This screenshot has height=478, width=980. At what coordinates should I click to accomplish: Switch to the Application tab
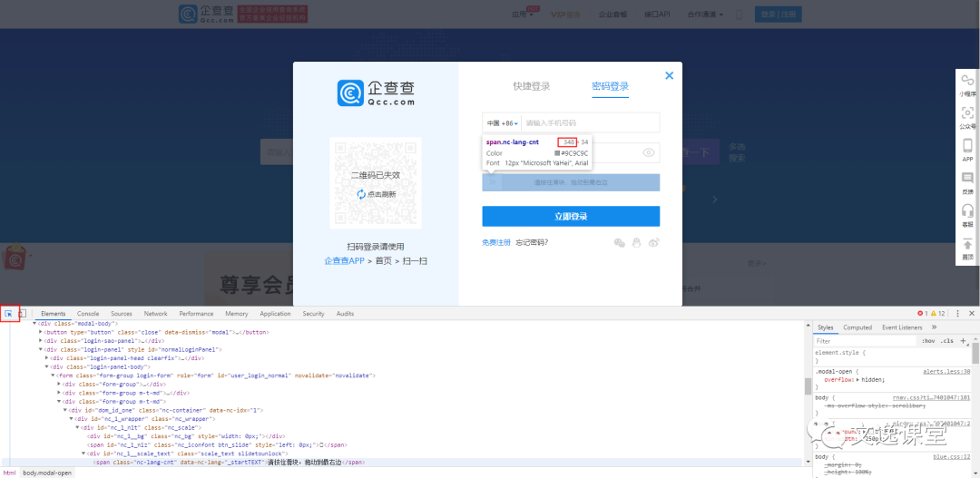[x=275, y=314]
